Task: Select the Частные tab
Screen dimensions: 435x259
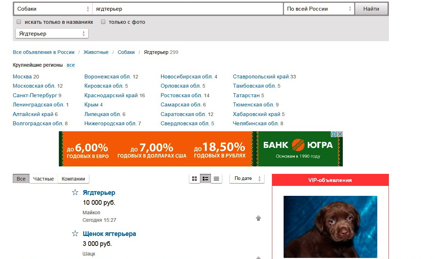Action: (x=43, y=179)
